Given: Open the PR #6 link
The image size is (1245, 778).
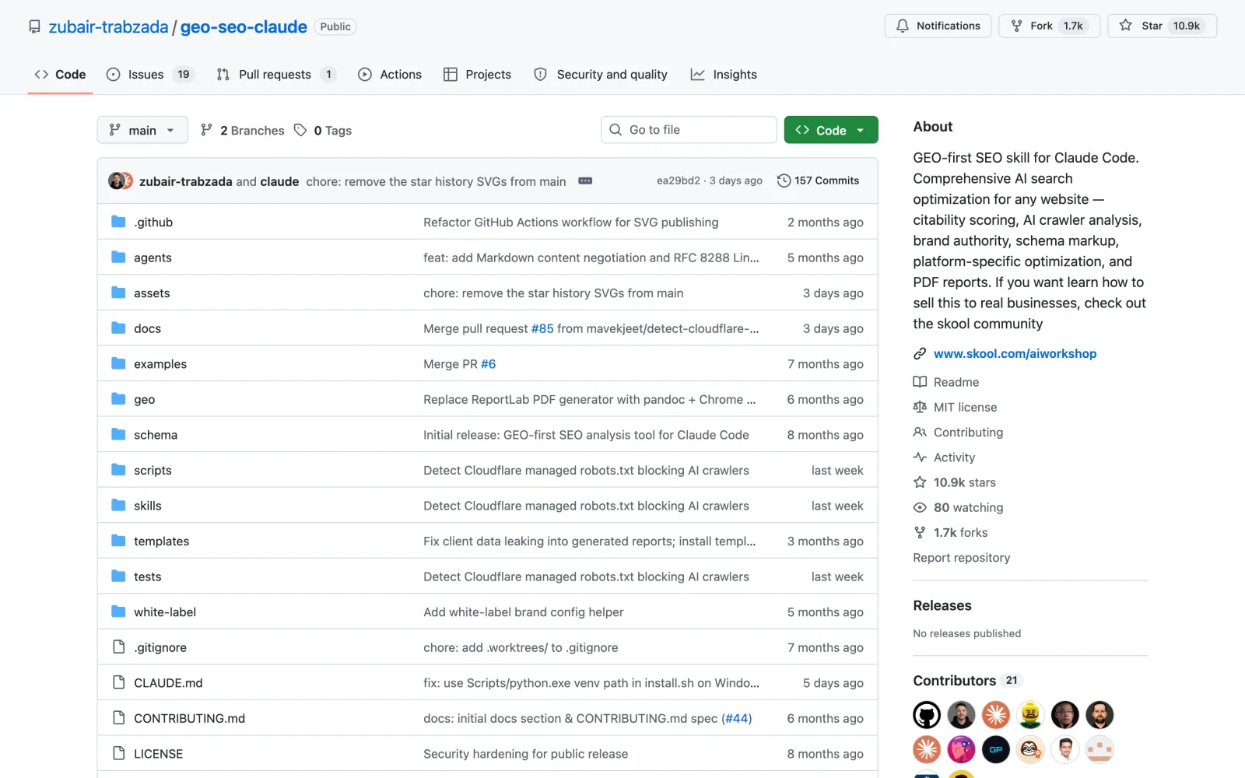Looking at the screenshot, I should (x=488, y=363).
